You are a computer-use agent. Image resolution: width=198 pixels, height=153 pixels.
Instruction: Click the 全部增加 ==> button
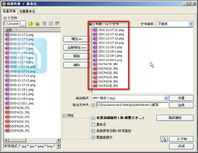(77, 48)
